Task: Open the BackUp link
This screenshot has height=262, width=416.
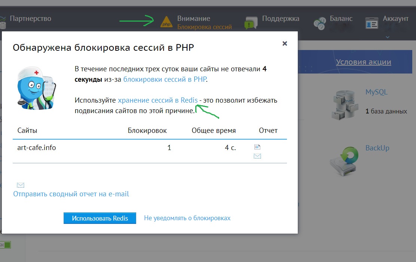Action: tap(377, 148)
